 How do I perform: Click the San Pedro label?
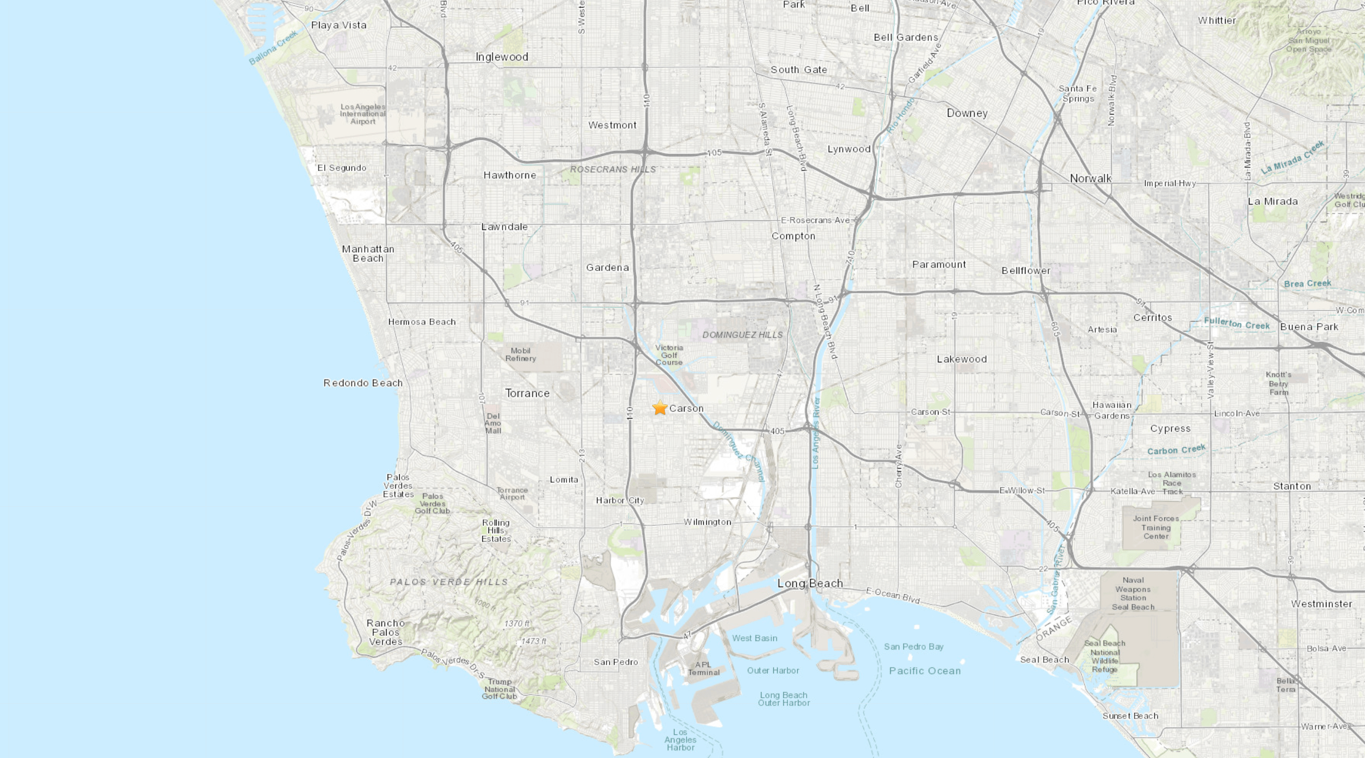(616, 662)
